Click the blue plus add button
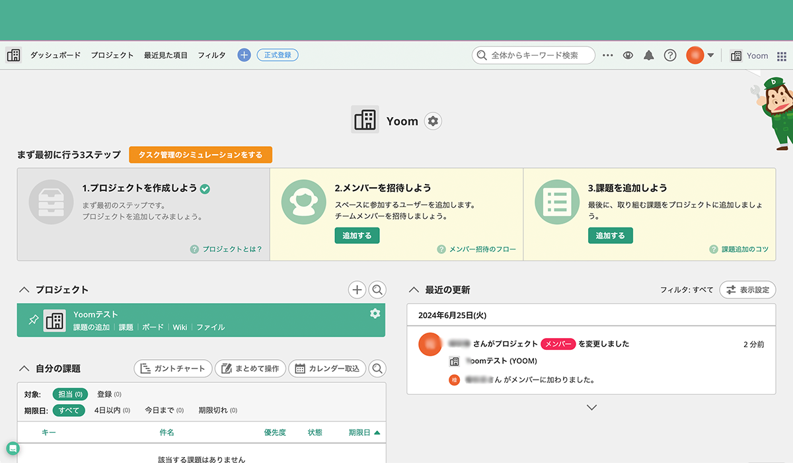Screen dimensions: 793x463 (x=244, y=56)
